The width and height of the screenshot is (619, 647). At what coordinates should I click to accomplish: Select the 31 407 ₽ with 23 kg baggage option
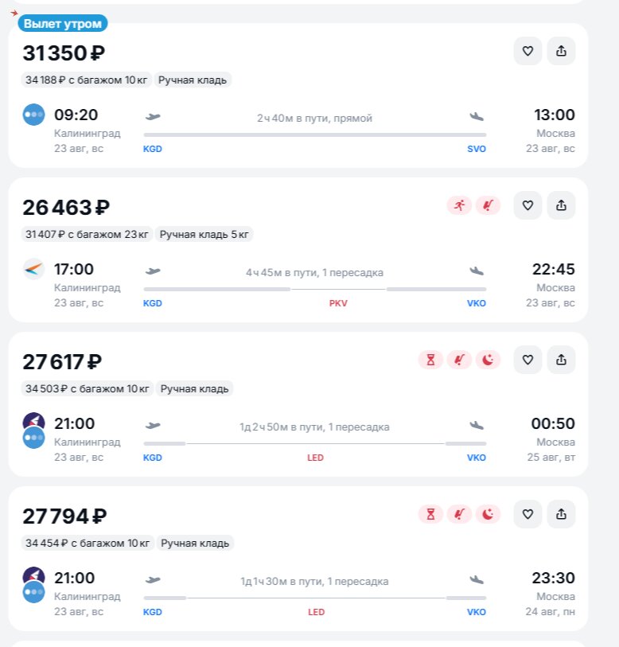point(87,235)
